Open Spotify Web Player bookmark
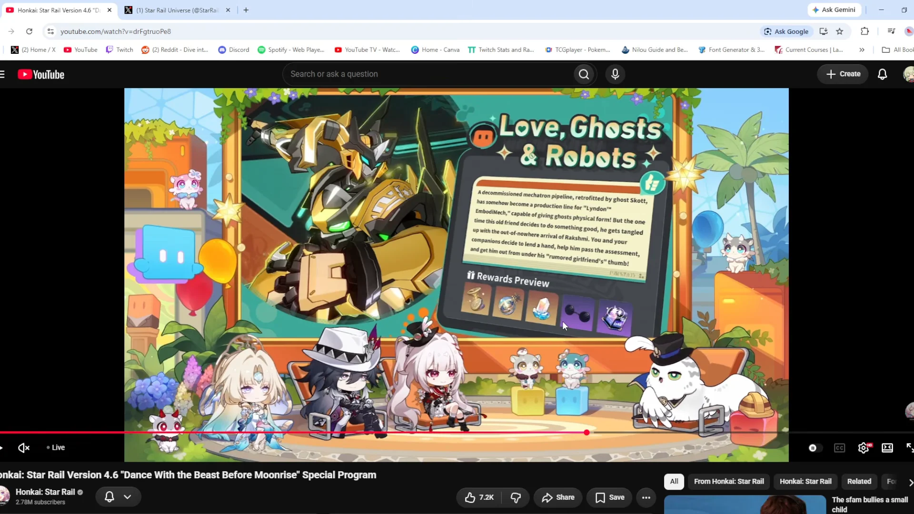Image resolution: width=914 pixels, height=514 pixels. 291,49
